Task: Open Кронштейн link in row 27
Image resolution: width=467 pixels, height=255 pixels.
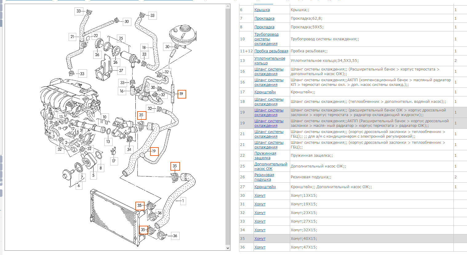Action: tap(265, 187)
